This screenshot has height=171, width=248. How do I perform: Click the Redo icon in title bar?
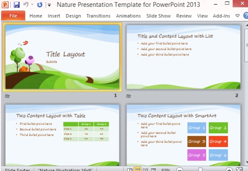(40, 5)
